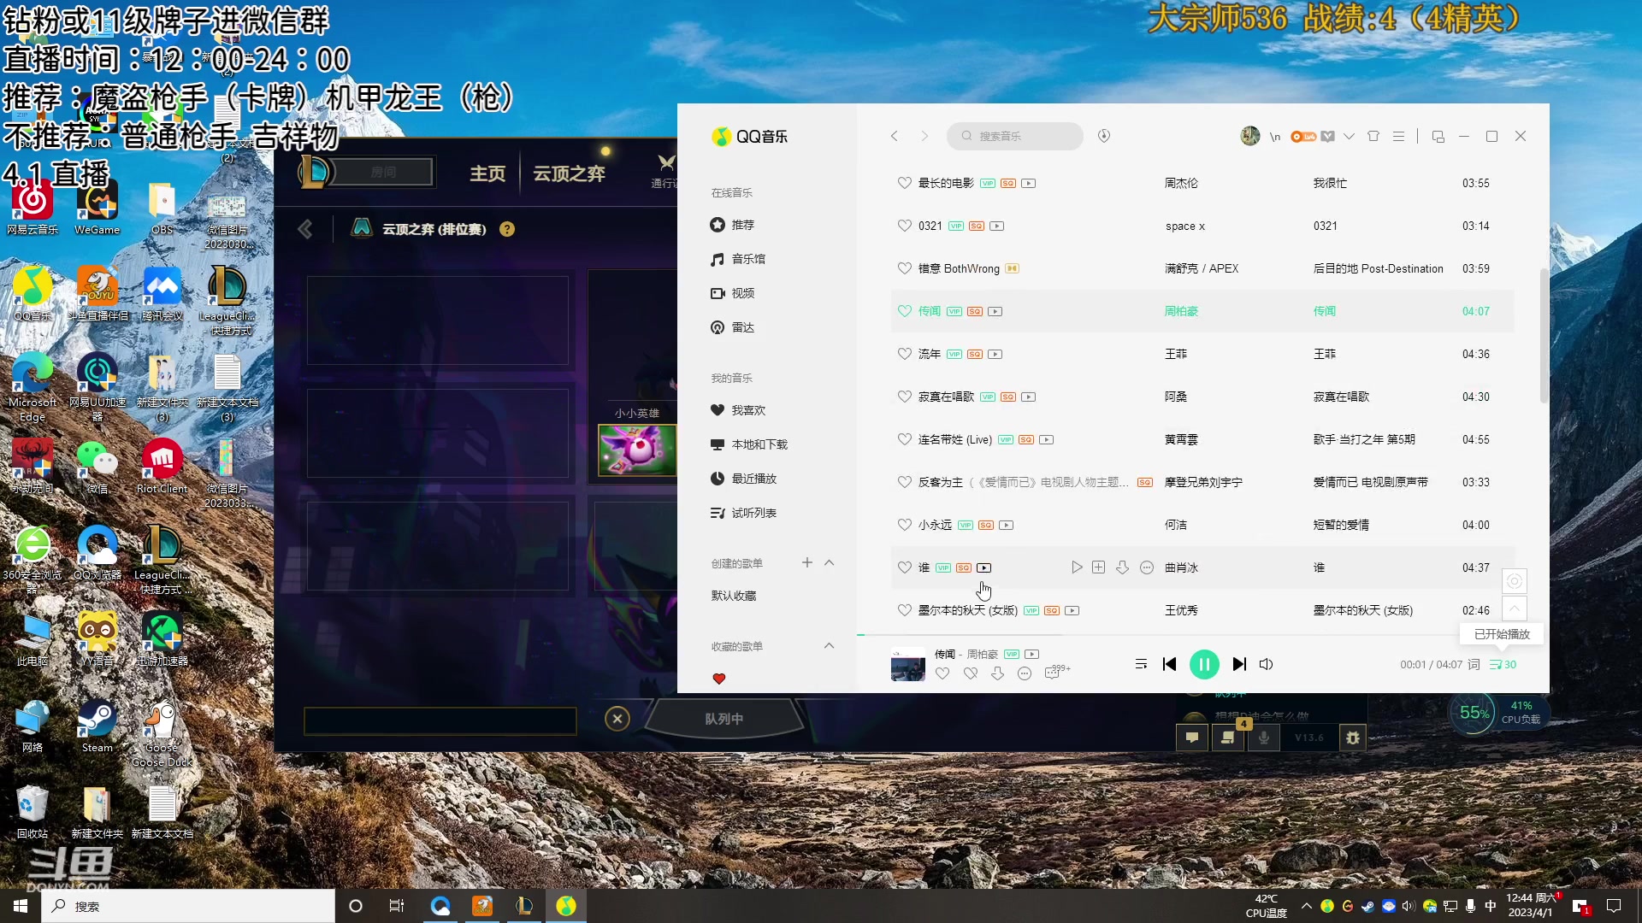Open album 后目的地 Post-Destination

pyautogui.click(x=1379, y=268)
